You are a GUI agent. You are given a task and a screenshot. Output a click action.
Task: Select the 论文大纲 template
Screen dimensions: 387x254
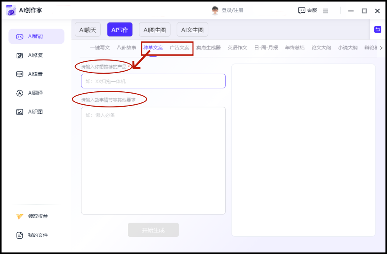(x=321, y=48)
